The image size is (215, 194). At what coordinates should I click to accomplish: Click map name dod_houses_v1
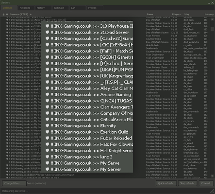[191, 33]
